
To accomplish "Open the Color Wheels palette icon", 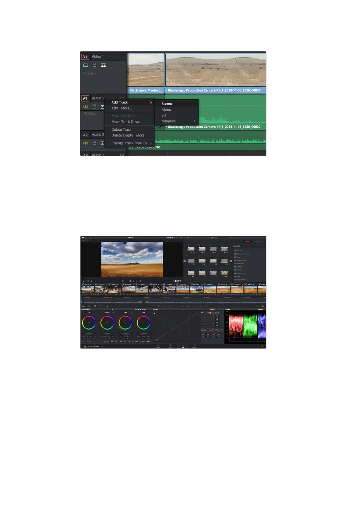I will click(x=95, y=306).
